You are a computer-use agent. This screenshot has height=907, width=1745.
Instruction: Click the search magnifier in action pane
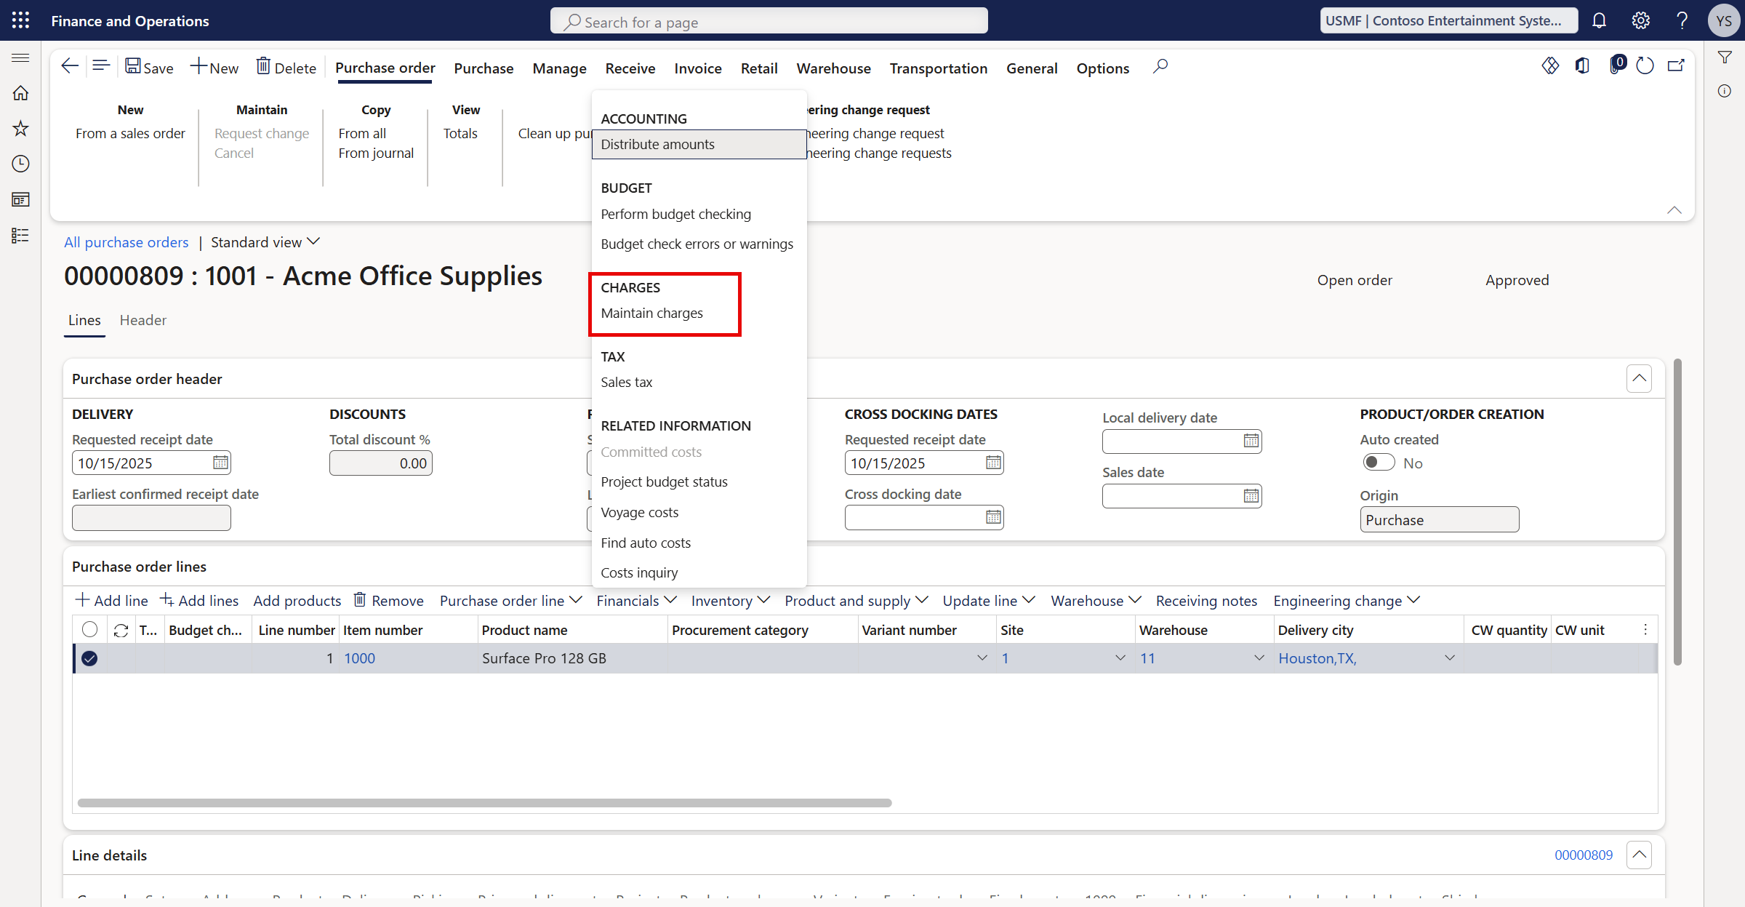(x=1160, y=67)
